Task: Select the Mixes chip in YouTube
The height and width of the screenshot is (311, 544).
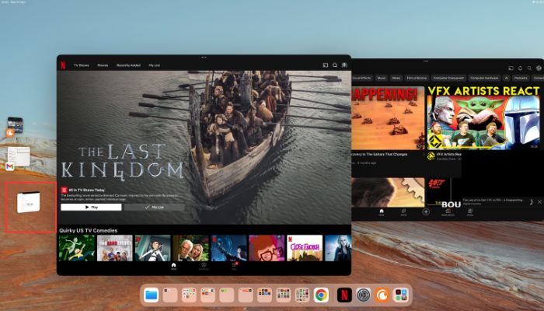Action: [x=396, y=78]
